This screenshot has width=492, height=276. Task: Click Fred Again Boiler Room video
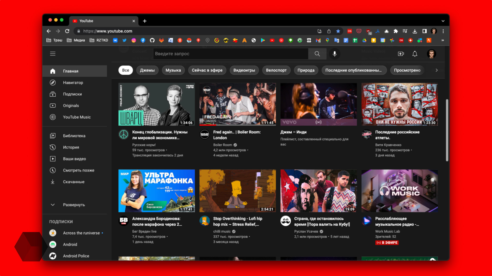pyautogui.click(x=237, y=103)
